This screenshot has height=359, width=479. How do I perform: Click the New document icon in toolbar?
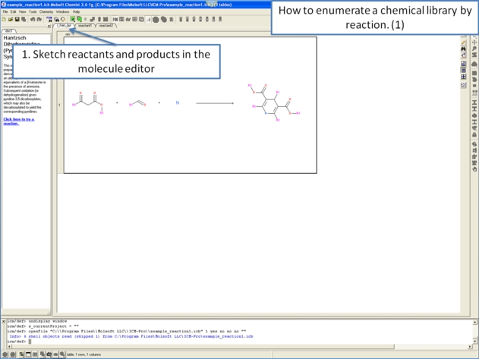coord(5,19)
